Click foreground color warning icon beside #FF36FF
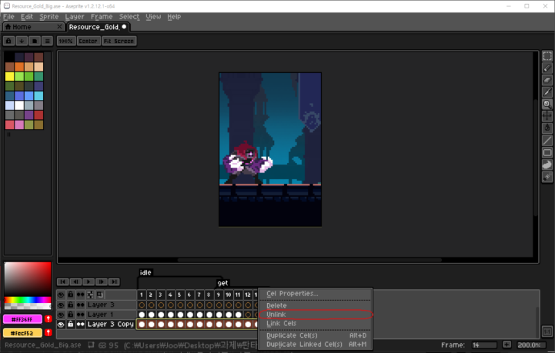Viewport: 555px width, 353px height. pyautogui.click(x=48, y=319)
